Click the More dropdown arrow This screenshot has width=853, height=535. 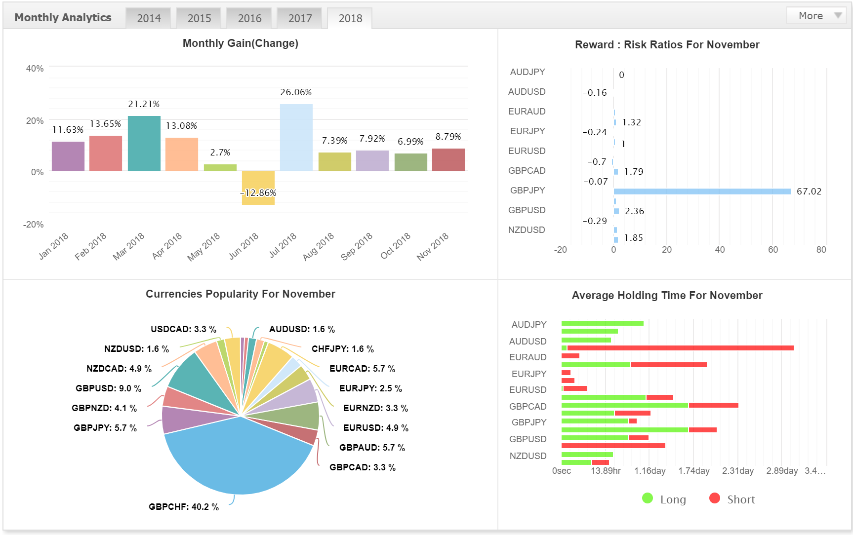(x=838, y=15)
